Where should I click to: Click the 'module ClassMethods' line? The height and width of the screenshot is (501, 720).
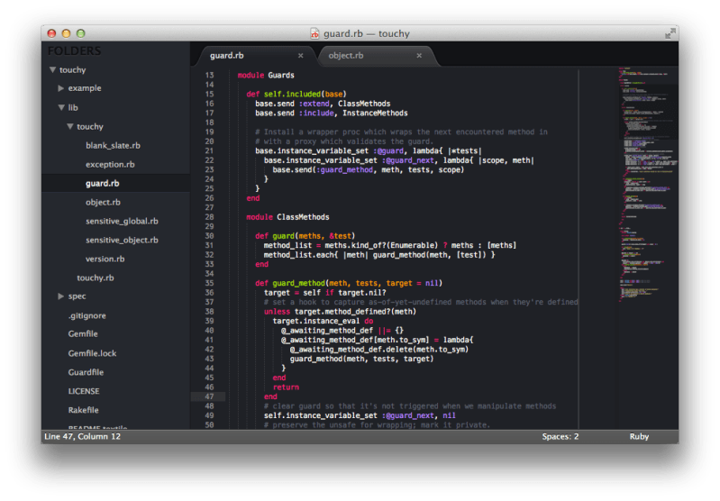click(x=287, y=217)
